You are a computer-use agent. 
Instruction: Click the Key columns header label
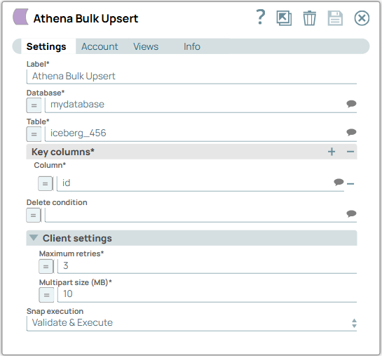(x=63, y=152)
